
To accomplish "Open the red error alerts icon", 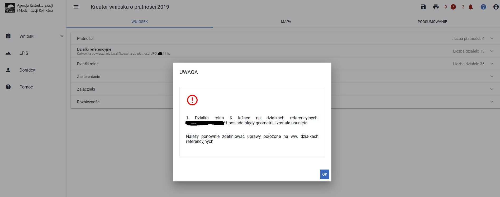I will (453, 7).
